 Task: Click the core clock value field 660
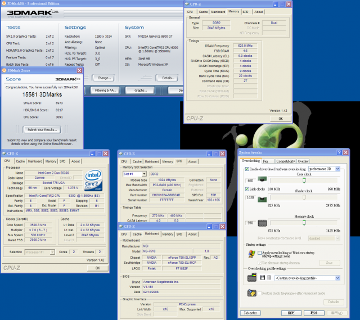click(250, 181)
